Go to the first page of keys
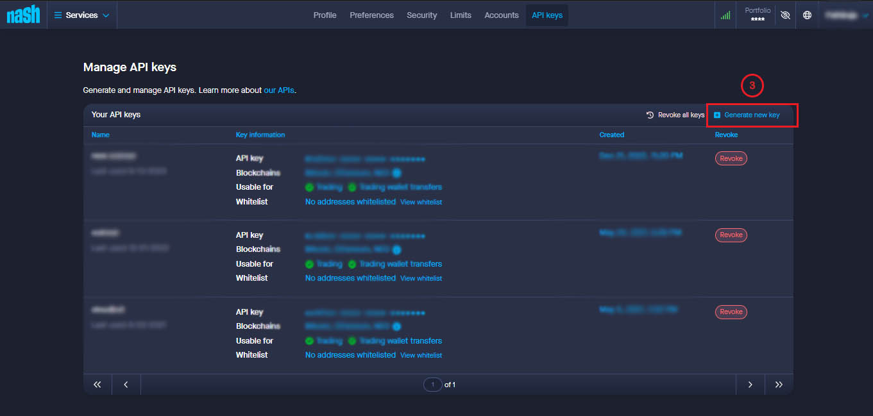The image size is (873, 416). [97, 385]
